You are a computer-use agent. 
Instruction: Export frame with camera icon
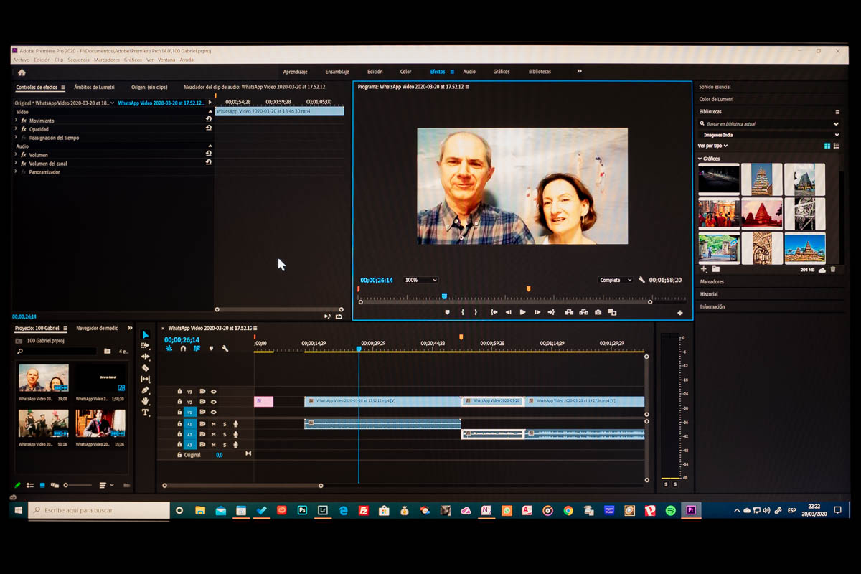coord(598,312)
